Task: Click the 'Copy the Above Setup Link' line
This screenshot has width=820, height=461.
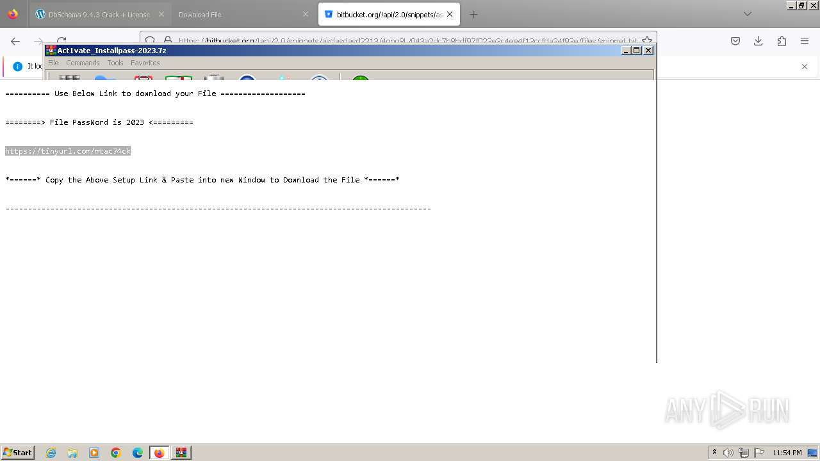Action: tap(202, 180)
